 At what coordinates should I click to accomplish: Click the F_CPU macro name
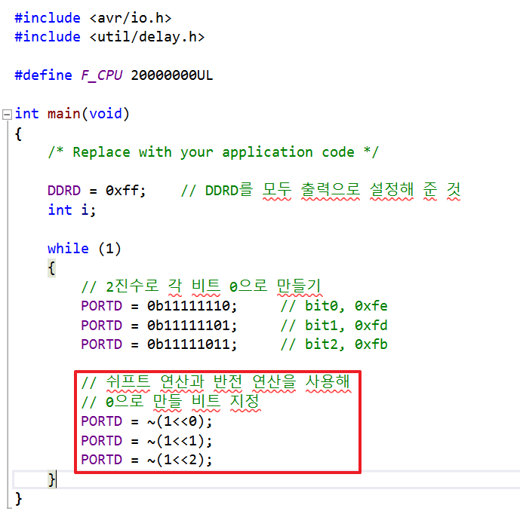pyautogui.click(x=102, y=75)
